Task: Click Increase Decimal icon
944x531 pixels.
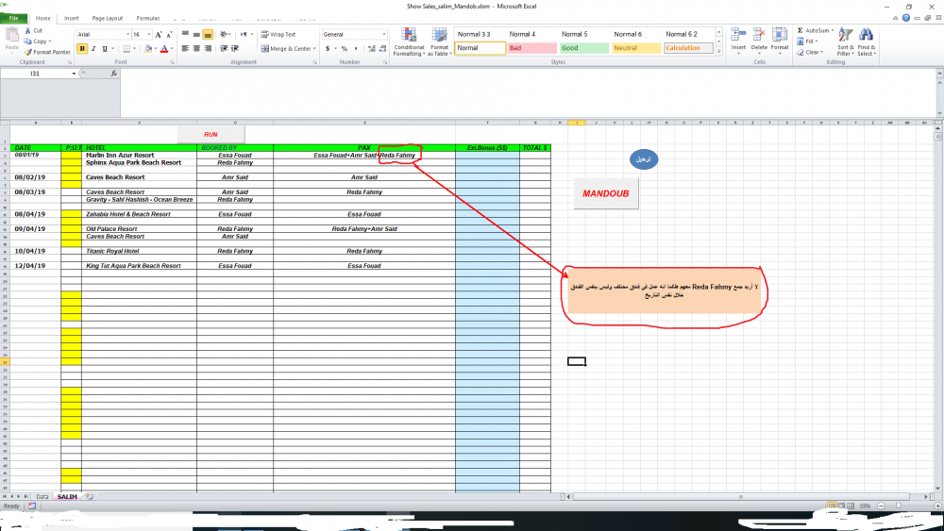Action: pos(371,49)
